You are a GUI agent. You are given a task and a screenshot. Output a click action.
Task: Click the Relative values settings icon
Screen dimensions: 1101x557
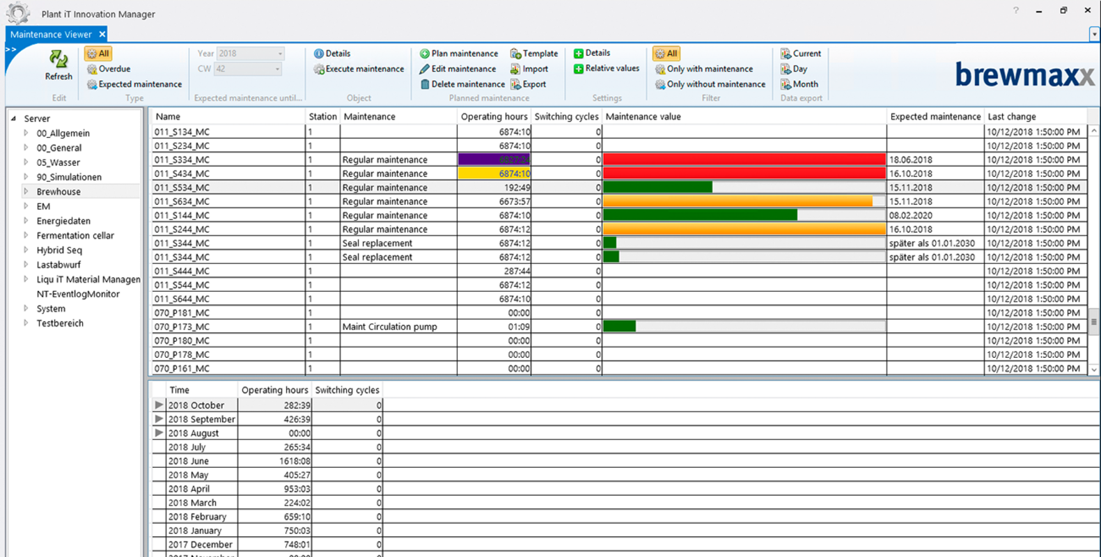578,68
